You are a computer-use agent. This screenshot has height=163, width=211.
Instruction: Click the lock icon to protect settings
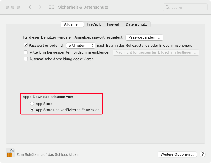pos(10,153)
